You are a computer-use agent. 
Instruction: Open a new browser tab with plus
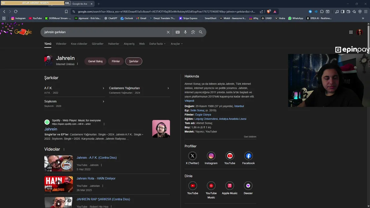(x=99, y=4)
